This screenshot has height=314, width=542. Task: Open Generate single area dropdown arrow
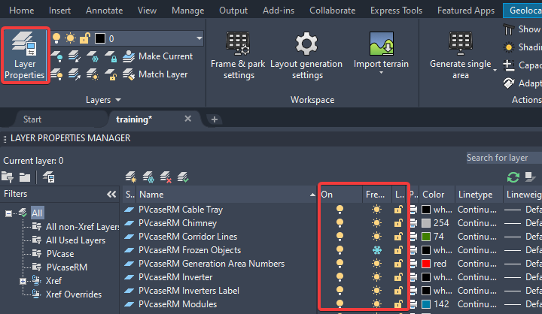point(495,70)
